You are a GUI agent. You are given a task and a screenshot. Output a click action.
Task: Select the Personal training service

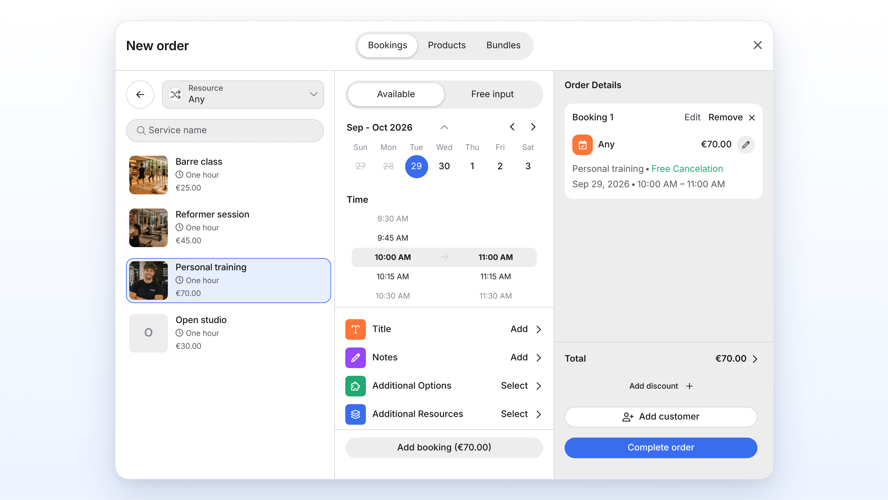coord(228,281)
